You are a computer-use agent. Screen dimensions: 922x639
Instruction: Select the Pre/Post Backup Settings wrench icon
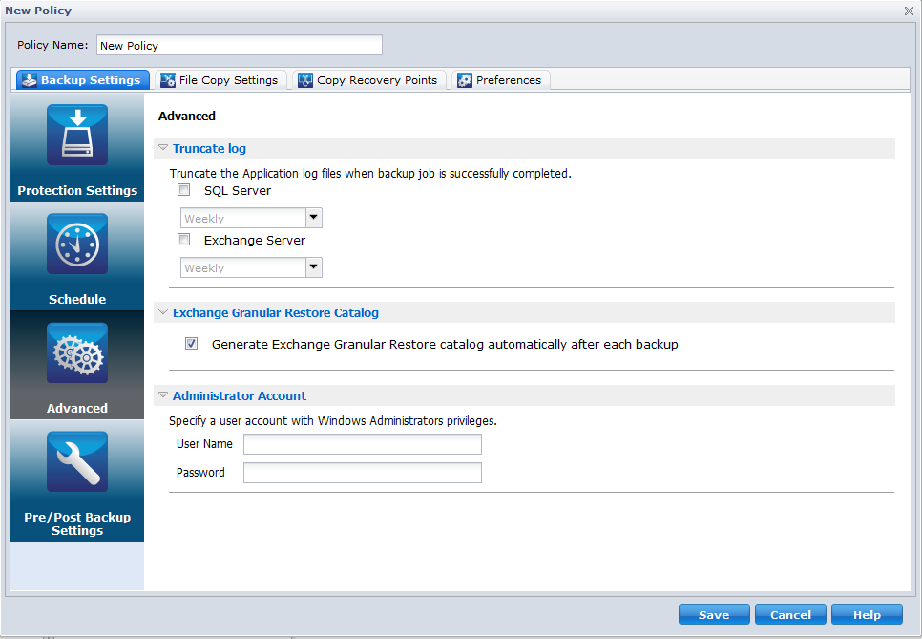click(76, 461)
